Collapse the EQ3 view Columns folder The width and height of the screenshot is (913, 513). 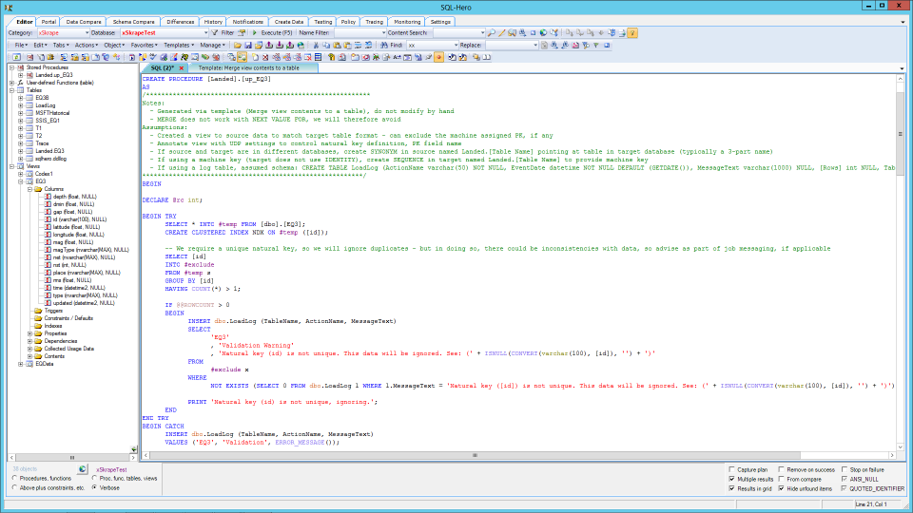(29, 189)
